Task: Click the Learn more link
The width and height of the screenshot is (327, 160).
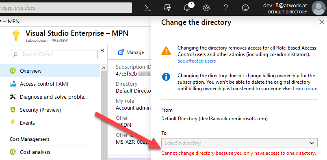Action: point(305,89)
